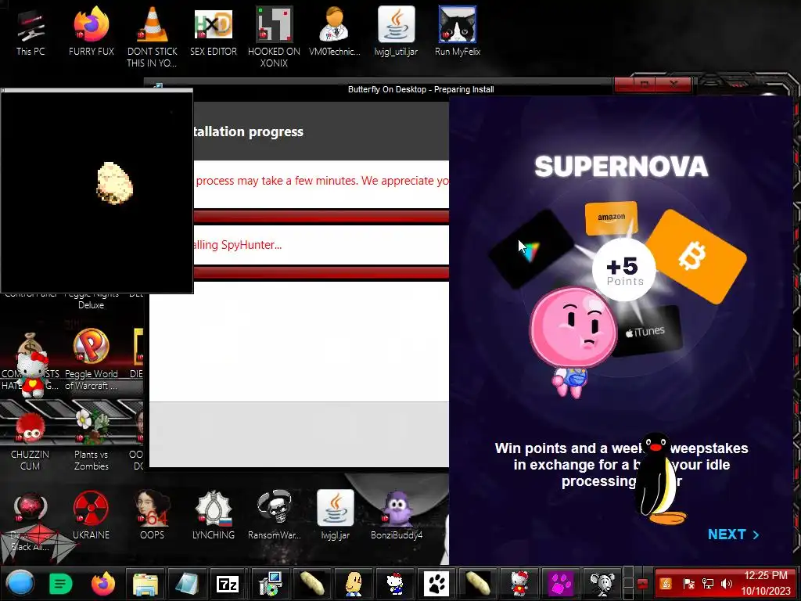Open the VLC cone desktop shortcut

(153, 36)
